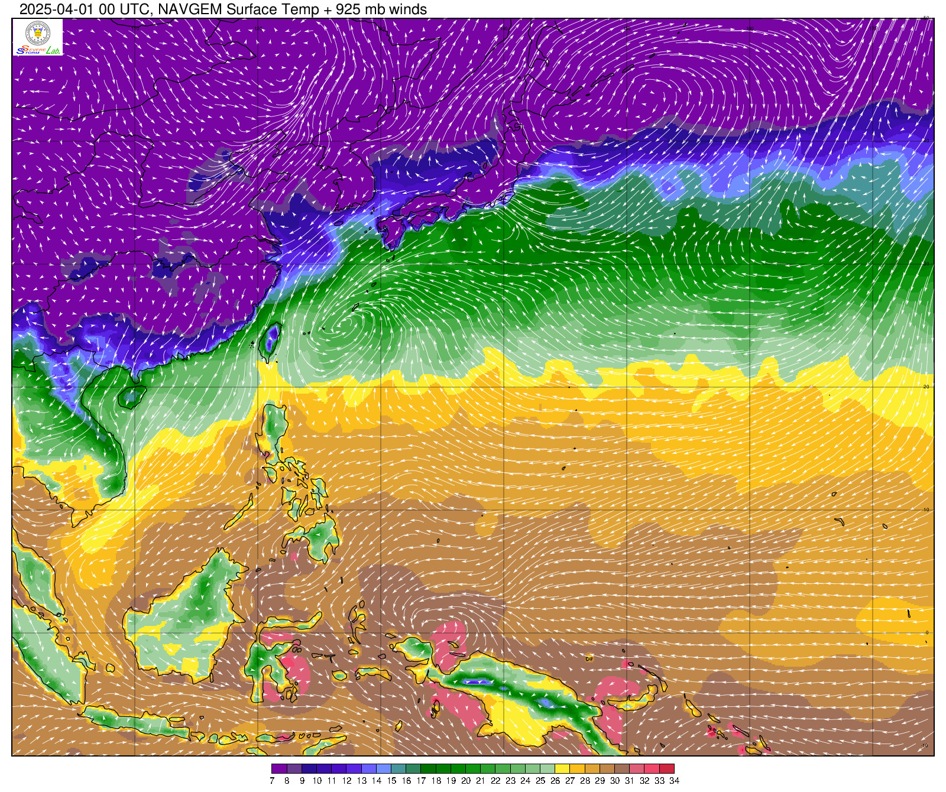Click Mindanao island in the southern Philippines
Viewport: 946px width, 792px height.
click(316, 537)
